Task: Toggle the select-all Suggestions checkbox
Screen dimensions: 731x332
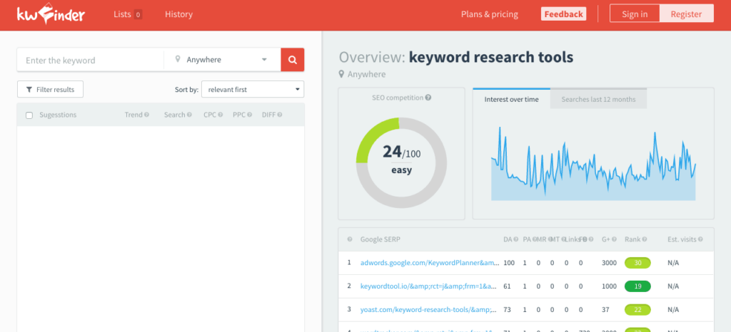Action: [29, 115]
